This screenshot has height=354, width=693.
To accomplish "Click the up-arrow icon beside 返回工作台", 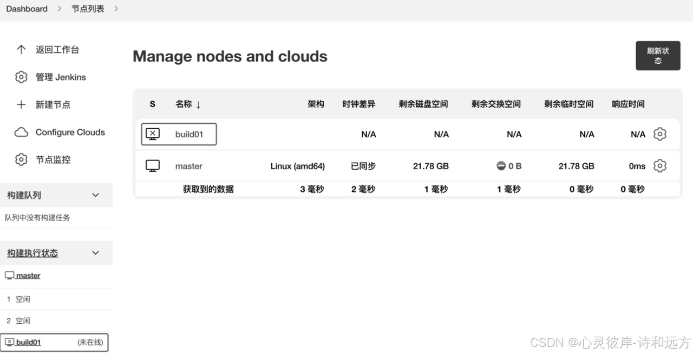I will point(21,50).
